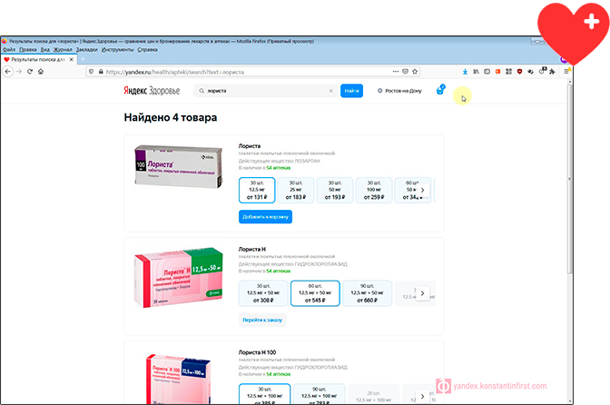Screen dimensions: 610x405
Task: Click the location pin next to Ростов-на-Дону
Action: click(379, 91)
